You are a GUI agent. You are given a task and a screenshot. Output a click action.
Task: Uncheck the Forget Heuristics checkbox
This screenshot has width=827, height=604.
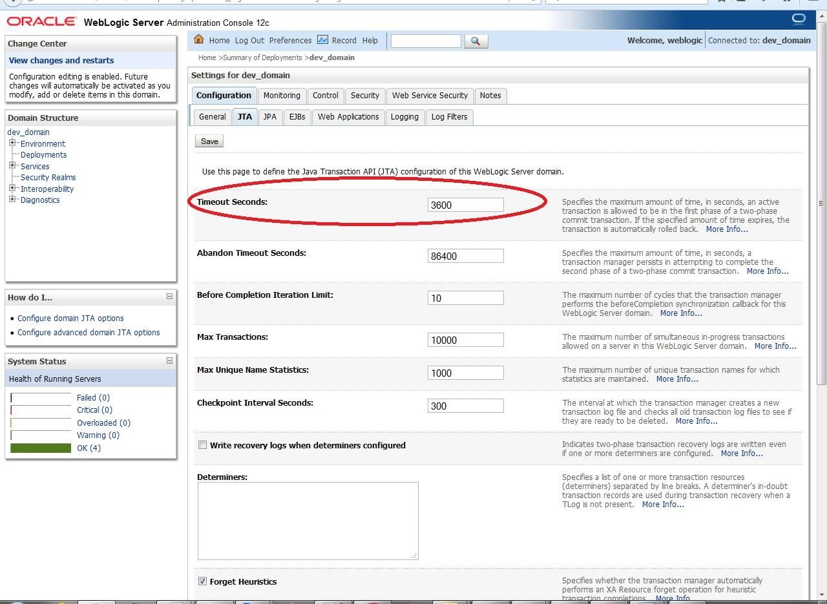coord(203,581)
